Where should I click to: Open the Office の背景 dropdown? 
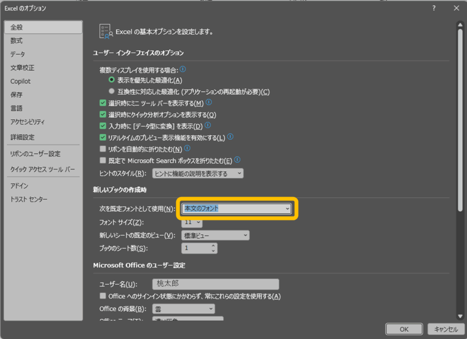pos(183,309)
